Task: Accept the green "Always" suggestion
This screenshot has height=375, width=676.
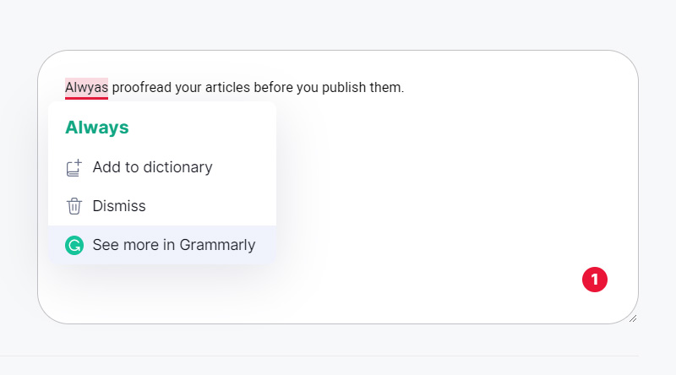Action: [97, 128]
